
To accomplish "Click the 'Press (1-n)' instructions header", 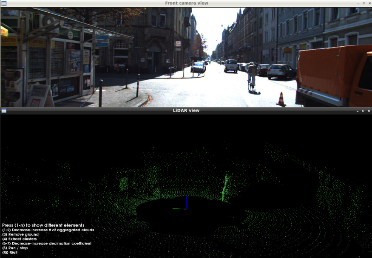I will (x=43, y=225).
